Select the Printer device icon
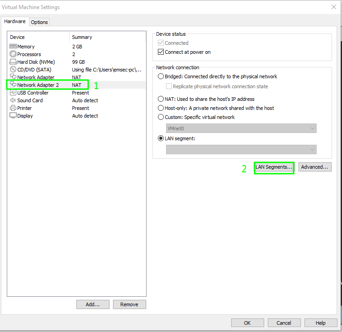 coord(13,108)
